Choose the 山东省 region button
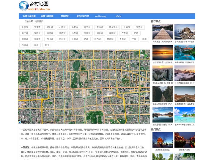The height and width of the screenshot is (160, 214). click(75, 33)
